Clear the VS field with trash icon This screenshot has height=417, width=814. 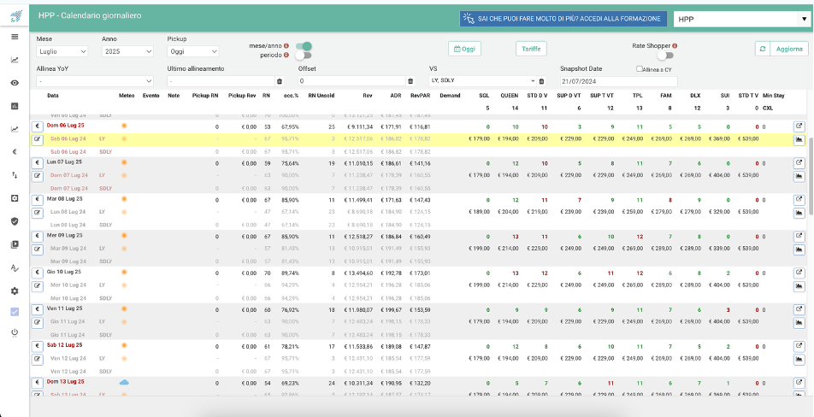tap(541, 81)
